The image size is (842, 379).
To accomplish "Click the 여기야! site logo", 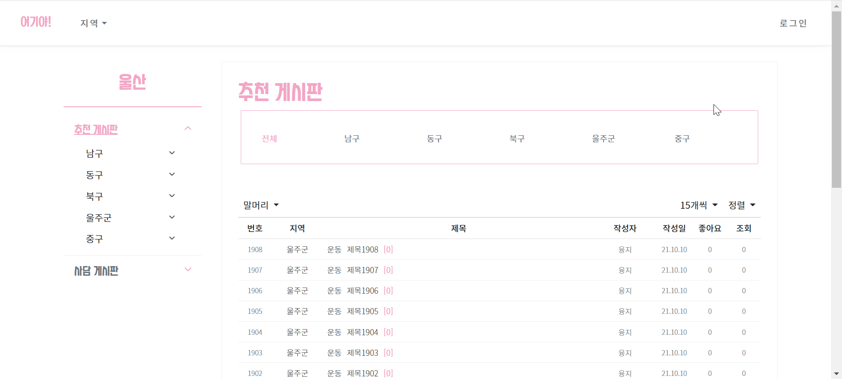I will pyautogui.click(x=36, y=22).
